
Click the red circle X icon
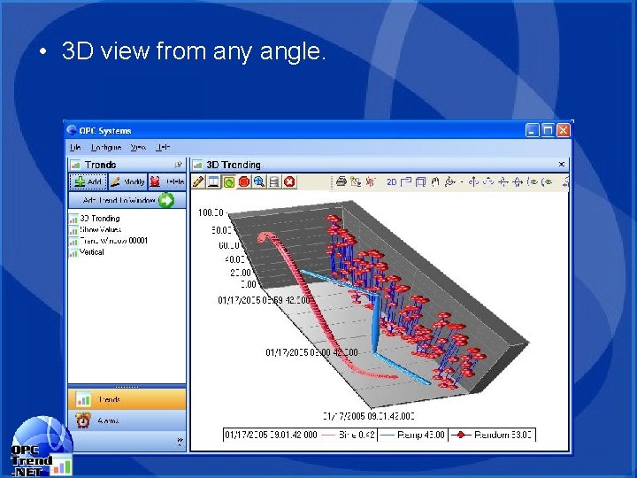(289, 181)
